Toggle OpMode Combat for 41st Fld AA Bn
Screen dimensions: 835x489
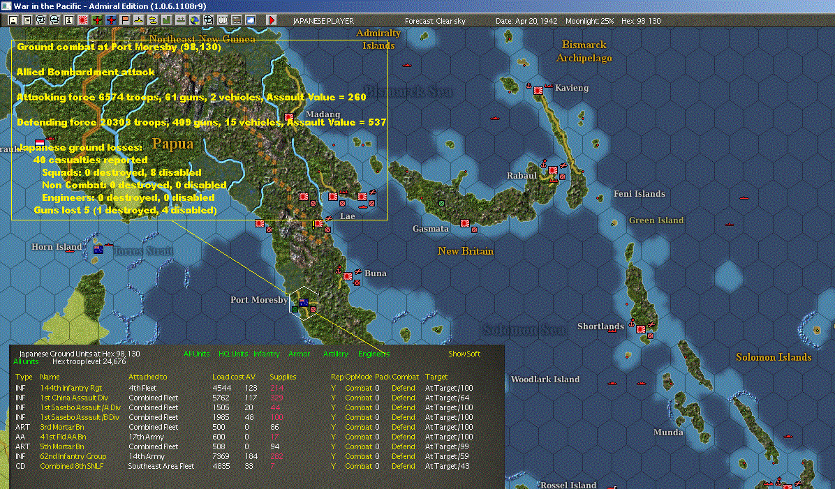359,436
